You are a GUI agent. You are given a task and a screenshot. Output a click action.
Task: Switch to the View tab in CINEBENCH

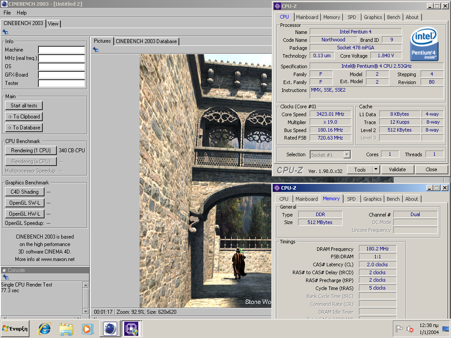[x=53, y=24]
